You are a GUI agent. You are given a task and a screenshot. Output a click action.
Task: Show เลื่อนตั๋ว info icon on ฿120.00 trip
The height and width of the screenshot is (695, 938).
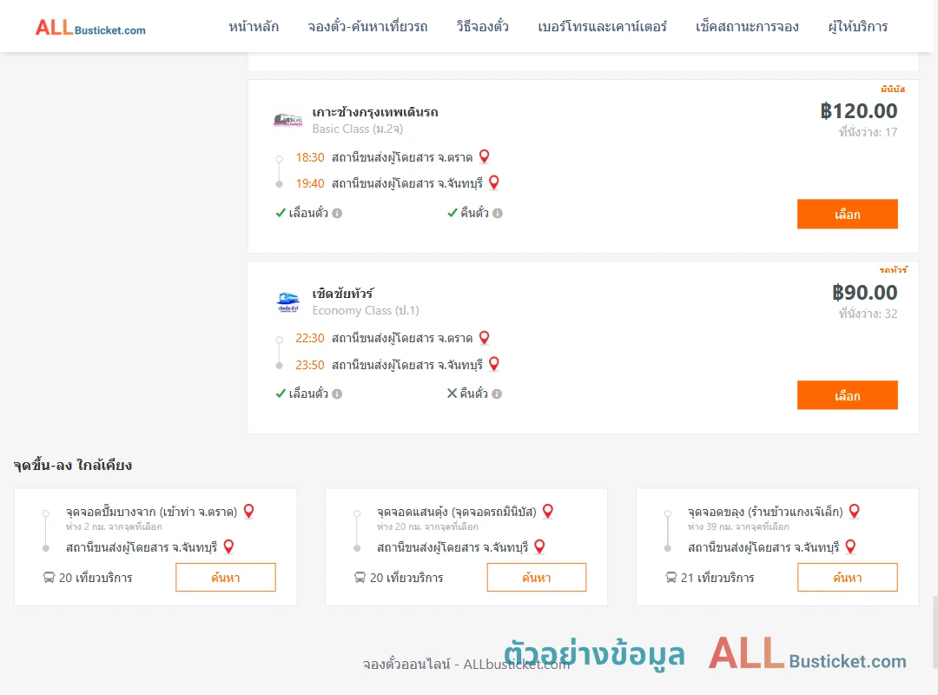[x=337, y=213]
